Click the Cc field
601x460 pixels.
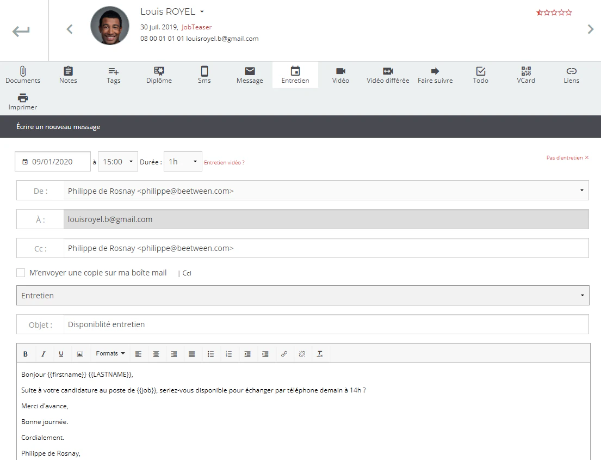click(x=326, y=248)
